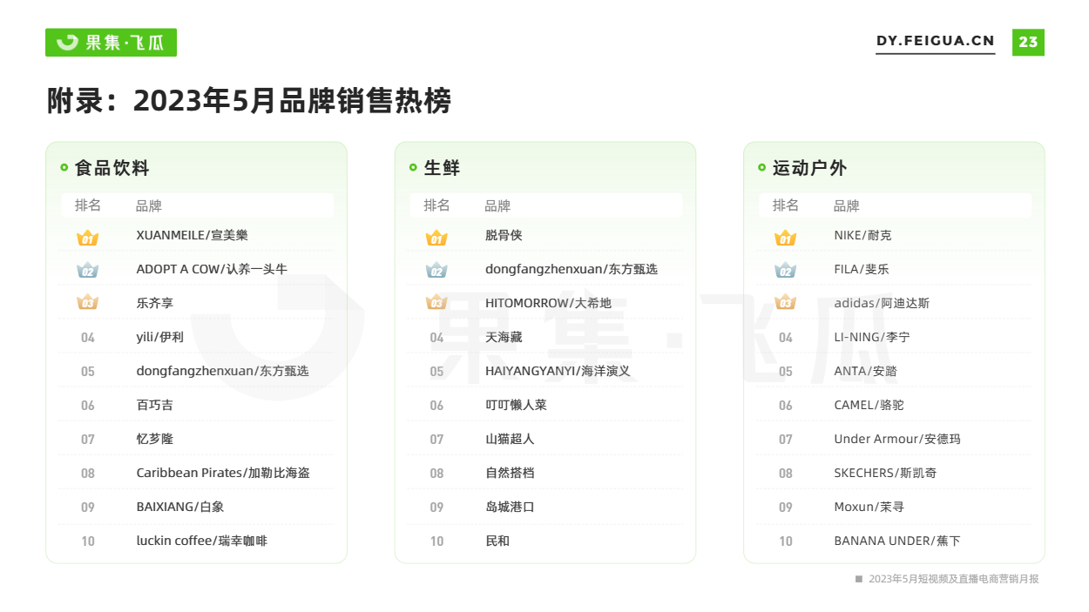Click the 百巧吉 brand entry

[155, 405]
